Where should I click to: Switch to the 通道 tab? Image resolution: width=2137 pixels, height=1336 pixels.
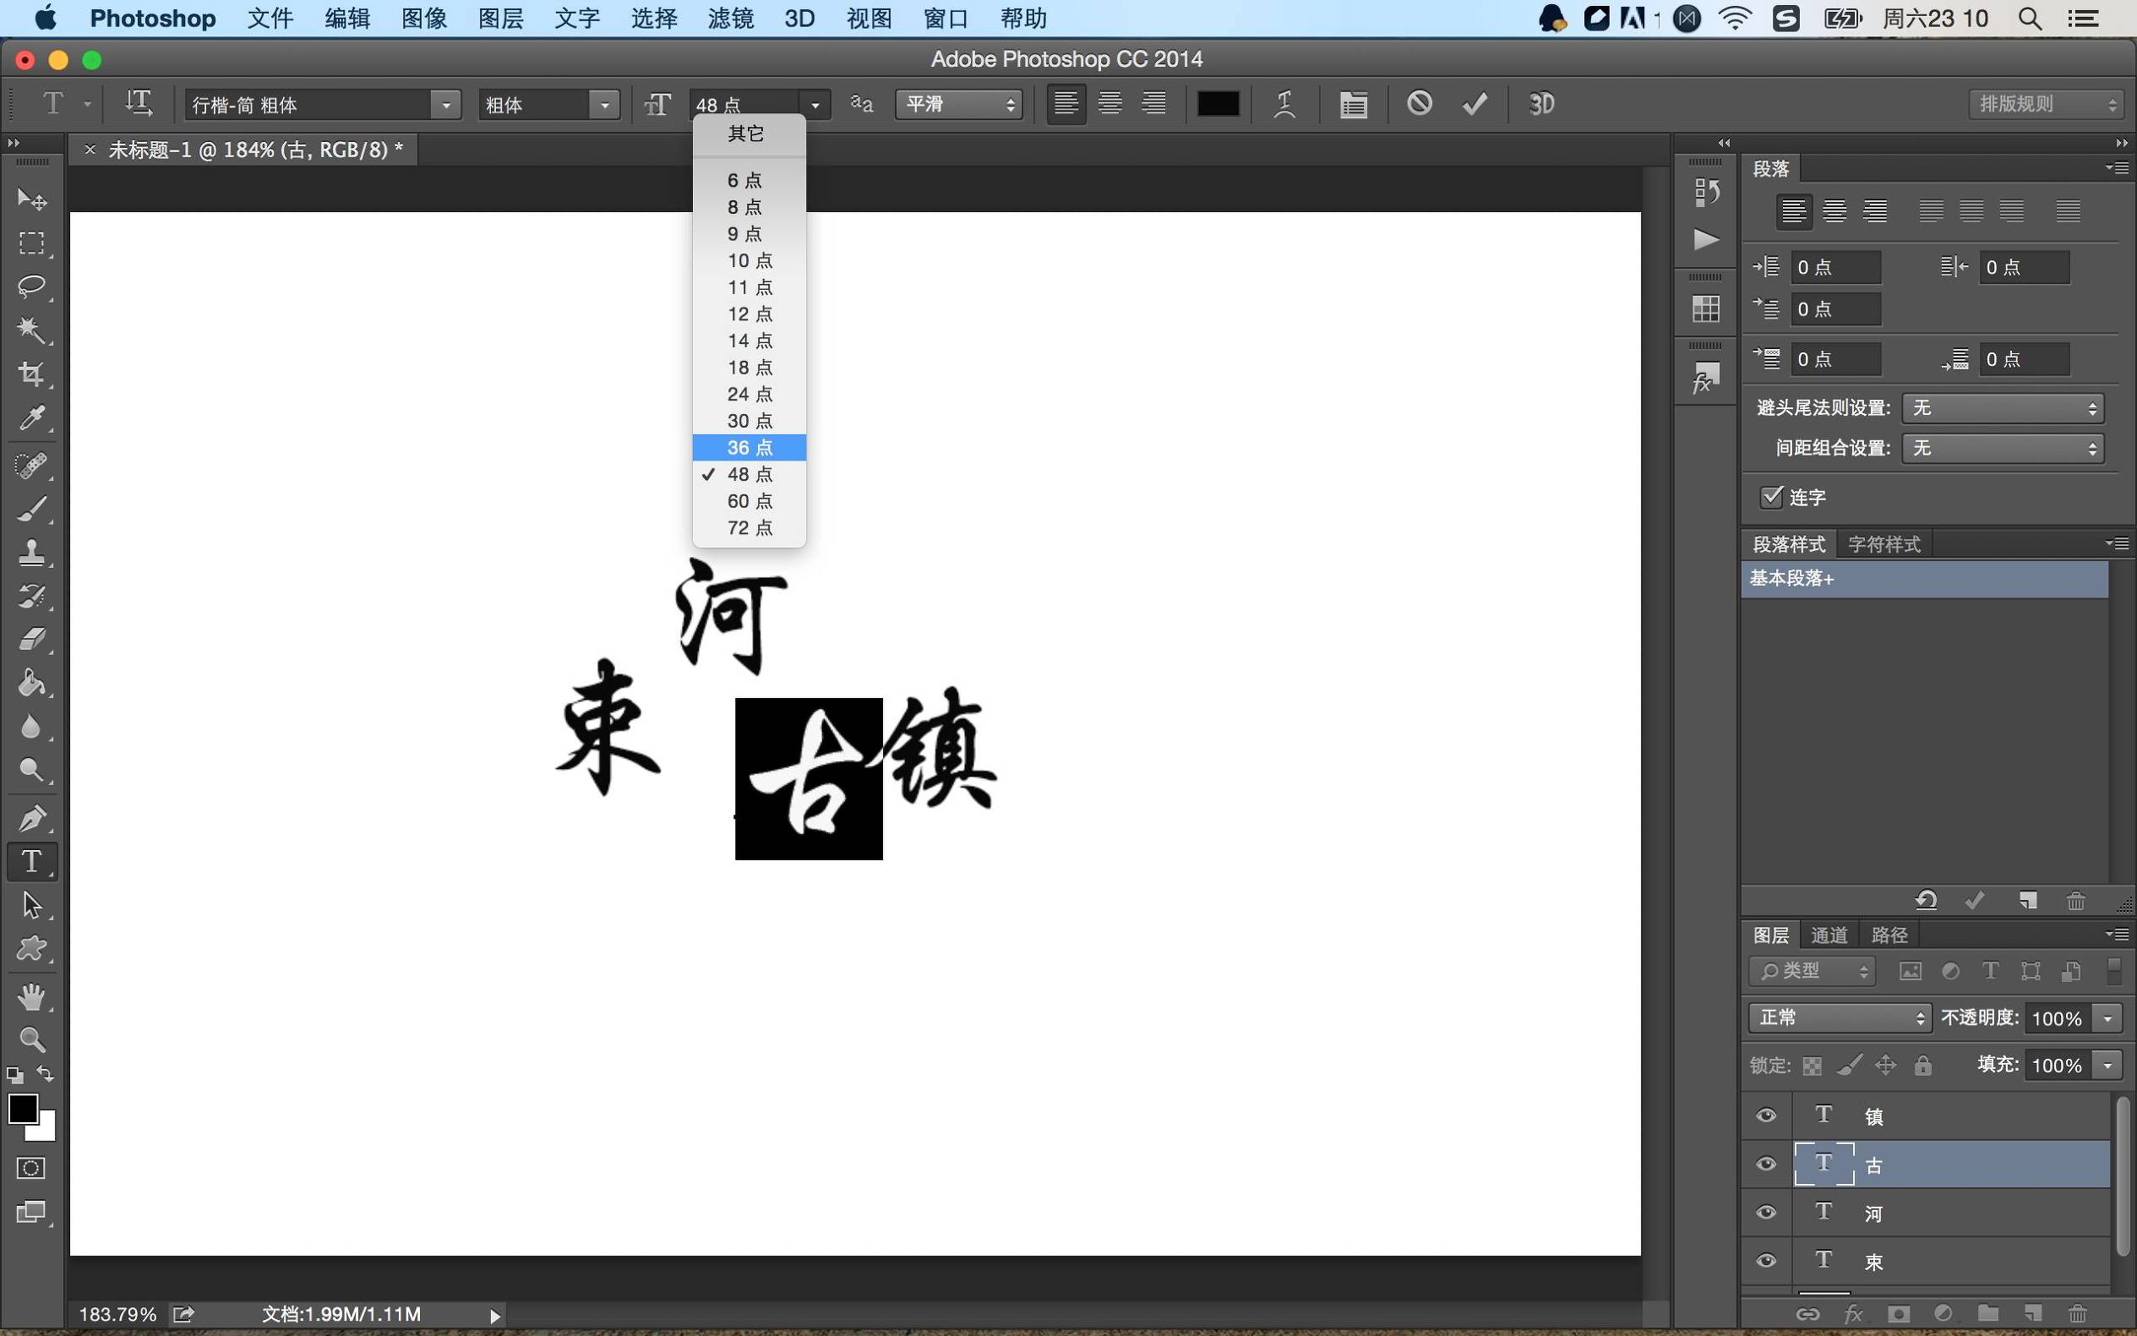[x=1828, y=934]
